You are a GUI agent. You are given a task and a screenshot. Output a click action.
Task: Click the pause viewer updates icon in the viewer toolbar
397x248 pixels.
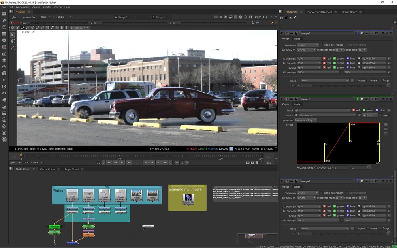(251, 17)
